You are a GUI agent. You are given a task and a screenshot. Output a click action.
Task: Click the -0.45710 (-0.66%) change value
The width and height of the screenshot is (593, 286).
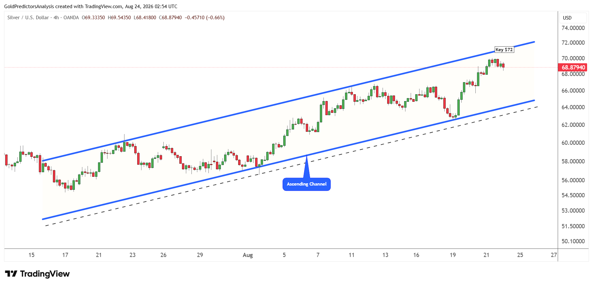(x=205, y=18)
